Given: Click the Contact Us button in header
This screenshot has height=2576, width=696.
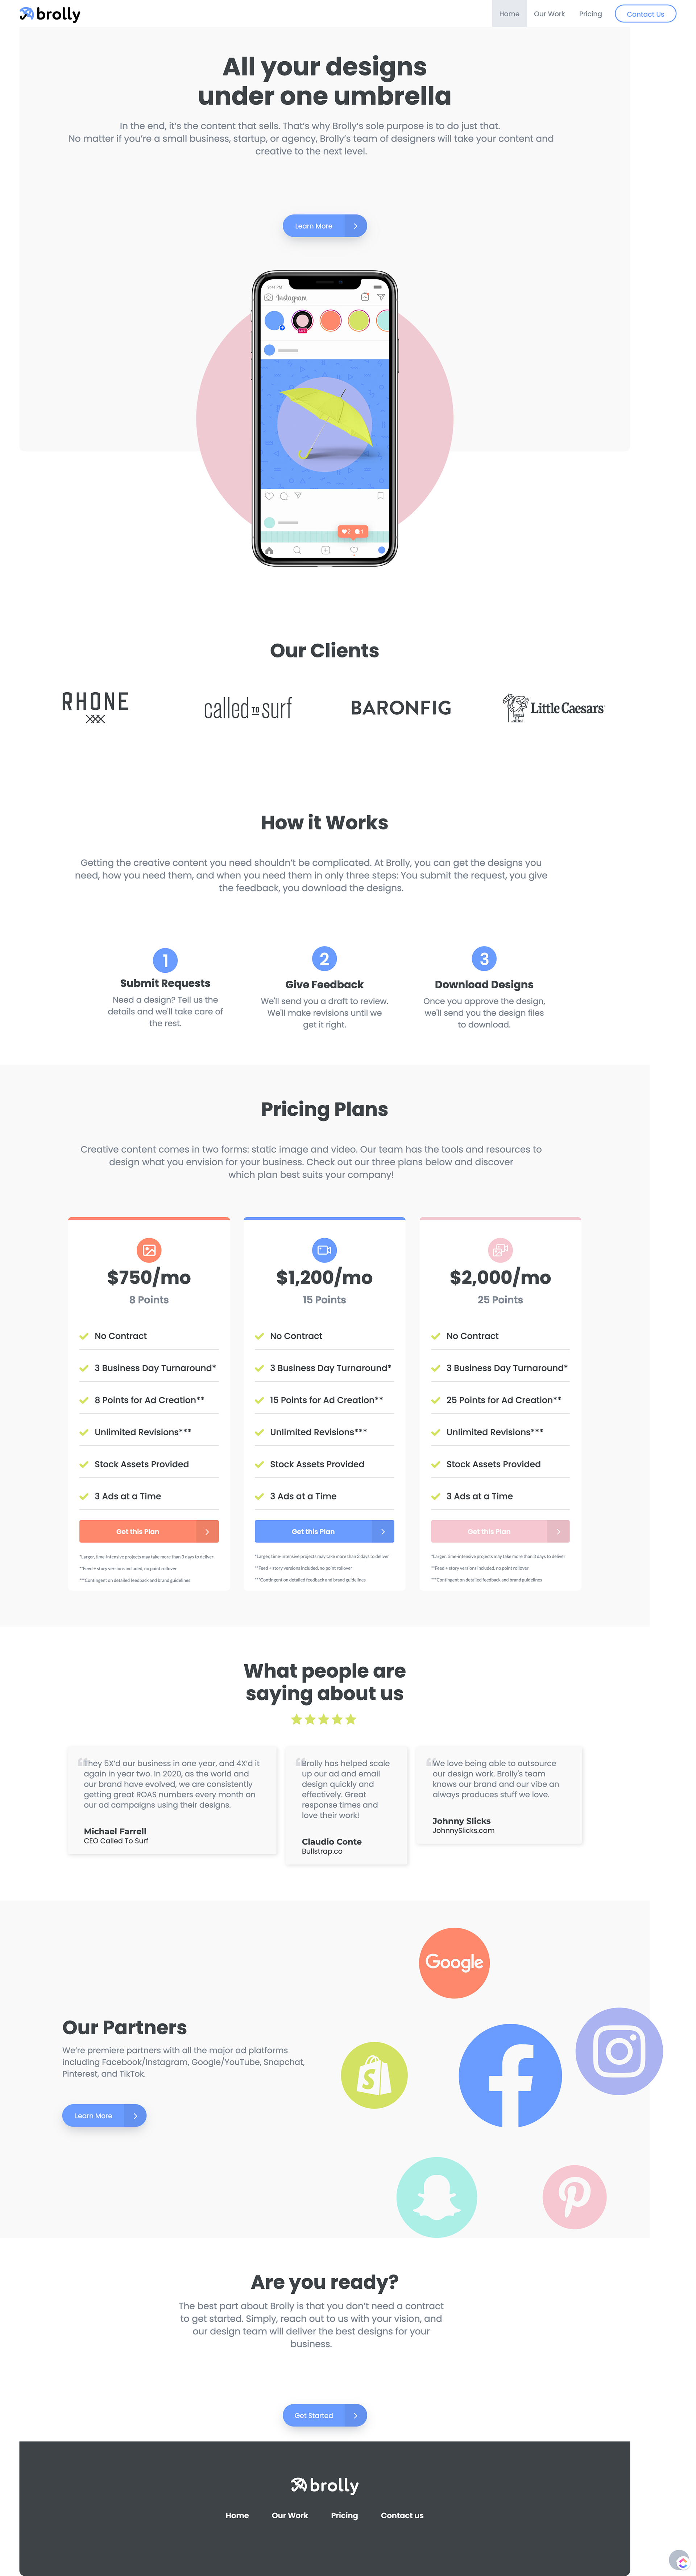Looking at the screenshot, I should point(645,14).
